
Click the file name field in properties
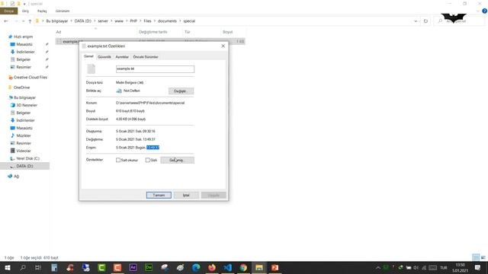(155, 69)
